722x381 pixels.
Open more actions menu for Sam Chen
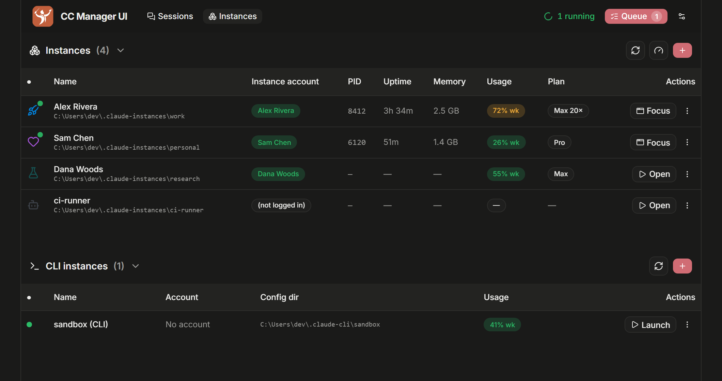(687, 142)
